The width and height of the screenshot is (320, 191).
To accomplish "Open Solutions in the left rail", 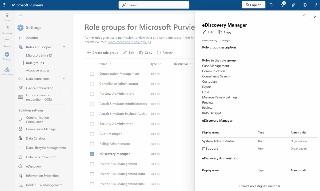I will (7, 30).
